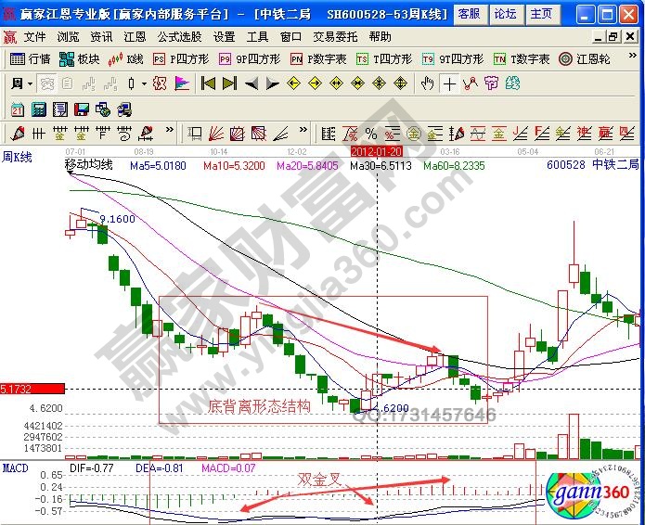Click the 论坛 forum button
The image size is (645, 525).
click(x=505, y=14)
